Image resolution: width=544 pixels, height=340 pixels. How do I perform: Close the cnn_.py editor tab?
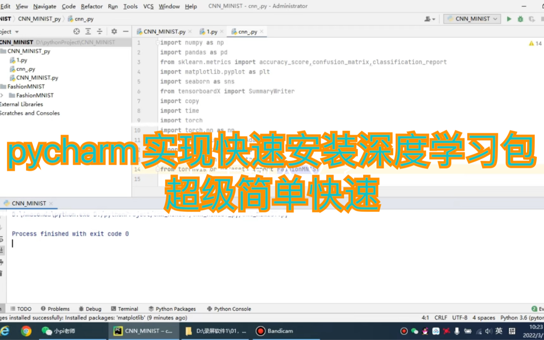(x=262, y=31)
